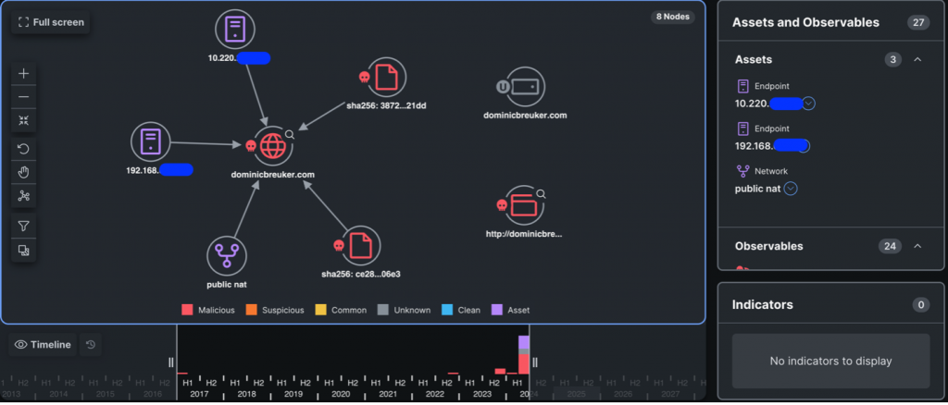This screenshot has width=948, height=405.
Task: Open dropdown next to 10.220 endpoint
Action: pos(808,104)
